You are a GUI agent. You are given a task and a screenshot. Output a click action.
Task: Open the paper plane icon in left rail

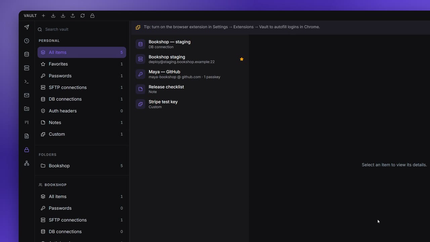[x=27, y=27]
